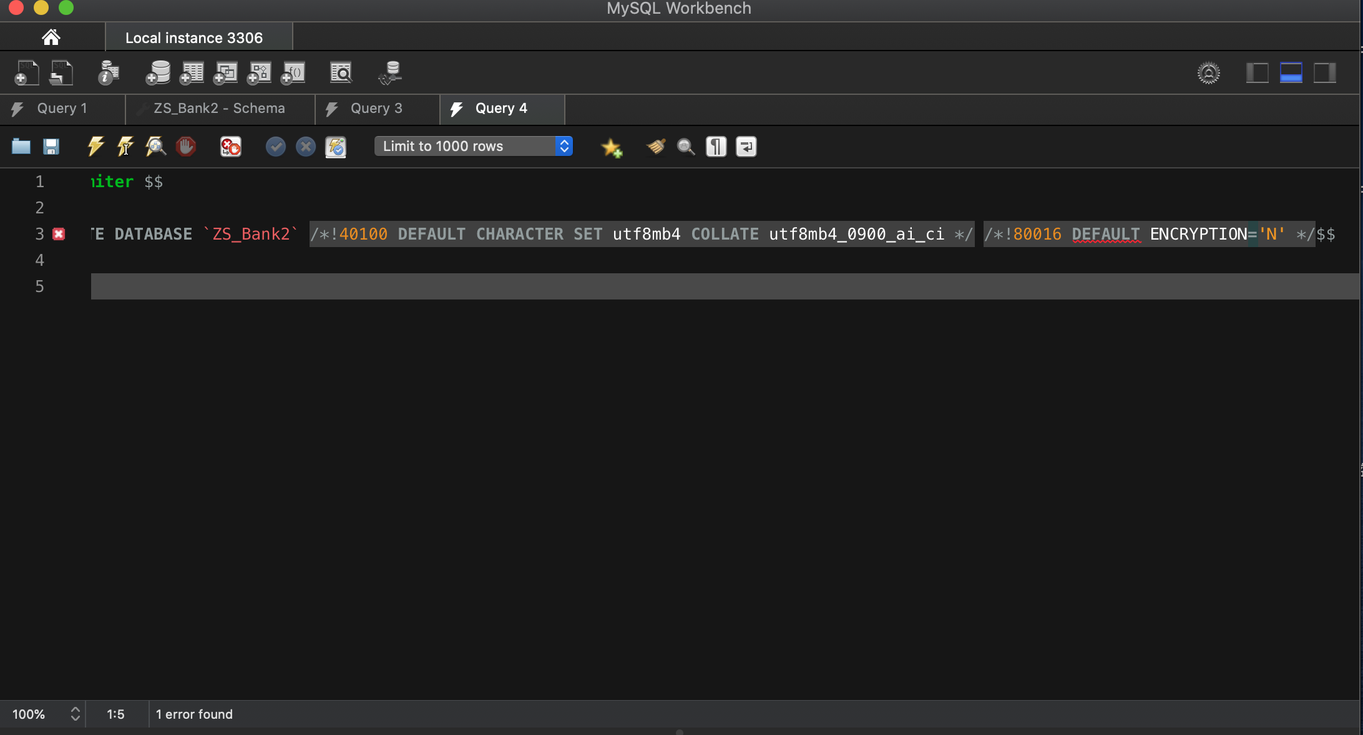The image size is (1363, 735).
Task: Toggle the left sidebar panel
Action: click(1257, 73)
